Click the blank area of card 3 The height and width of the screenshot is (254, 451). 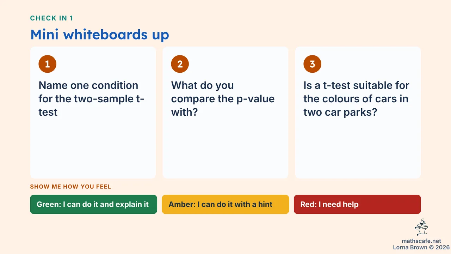pos(358,148)
